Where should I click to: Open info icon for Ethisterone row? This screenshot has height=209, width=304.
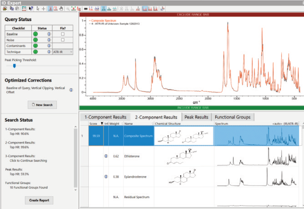click(106, 156)
